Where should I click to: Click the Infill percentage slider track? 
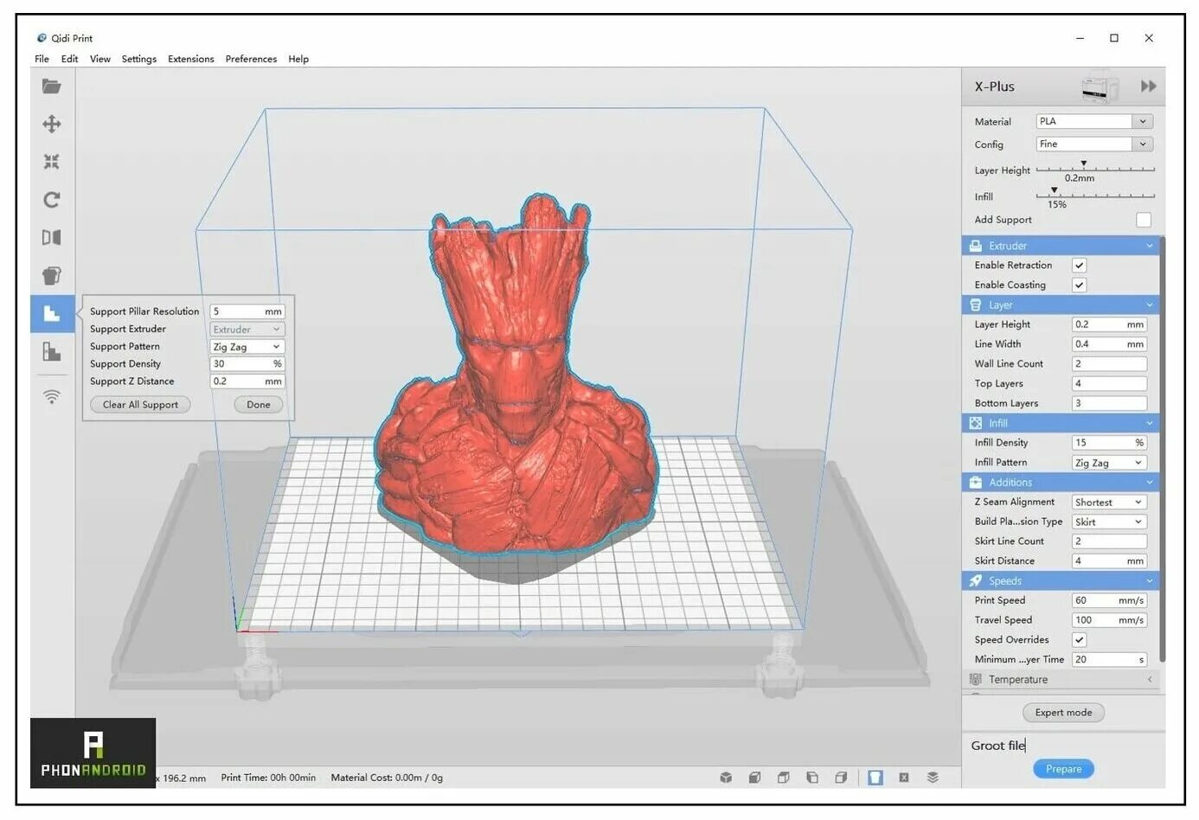click(x=1095, y=195)
